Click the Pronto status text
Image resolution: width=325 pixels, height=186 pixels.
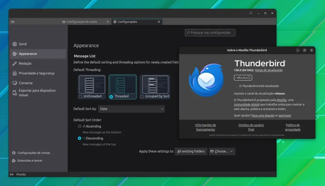click(x=21, y=174)
